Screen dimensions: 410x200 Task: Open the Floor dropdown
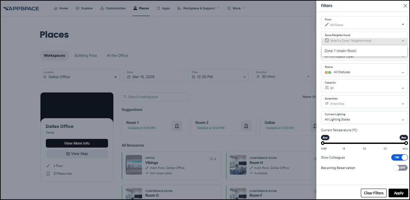(x=364, y=22)
